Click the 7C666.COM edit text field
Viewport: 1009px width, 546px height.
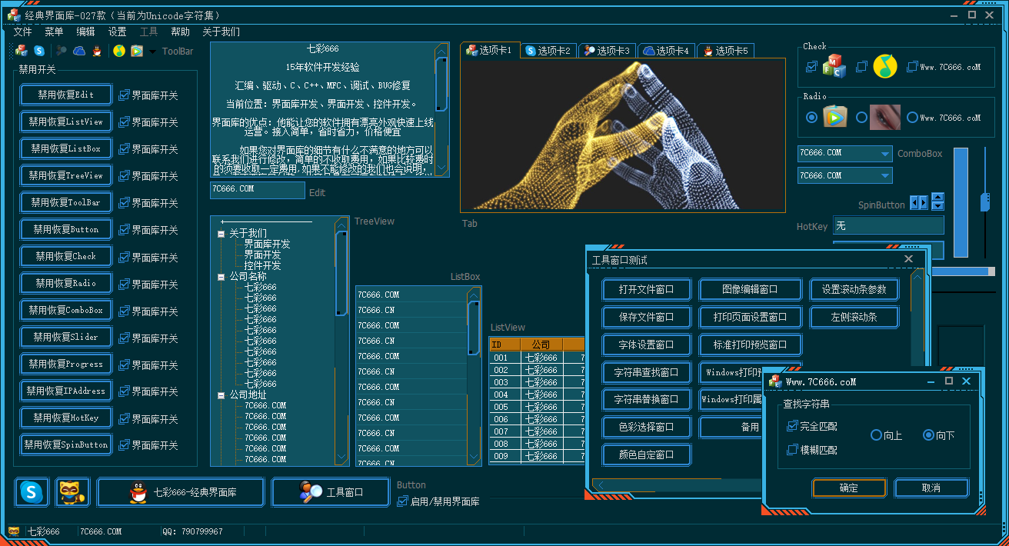pyautogui.click(x=257, y=189)
